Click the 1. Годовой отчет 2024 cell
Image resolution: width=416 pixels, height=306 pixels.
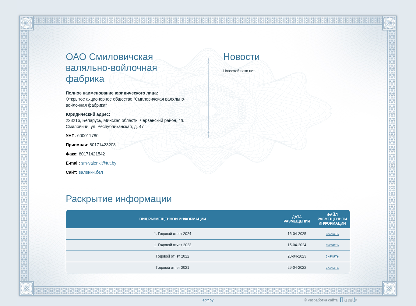(173, 234)
